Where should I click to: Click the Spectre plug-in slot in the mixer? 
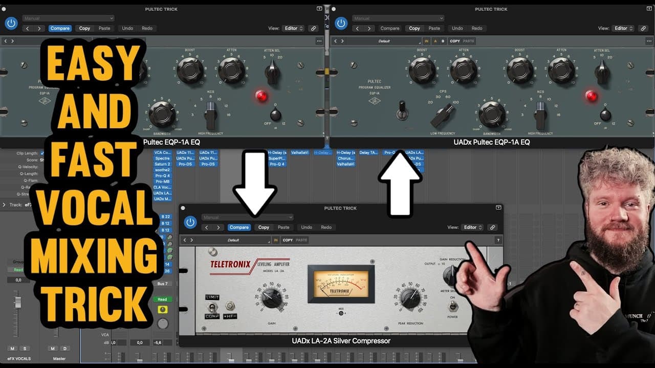pos(163,158)
